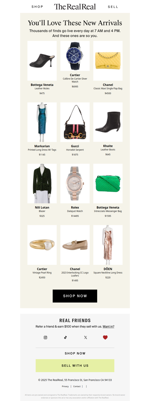The height and width of the screenshot is (401, 150).
Task: View the Bottega Veneta leather mules image
Action: pos(42,61)
